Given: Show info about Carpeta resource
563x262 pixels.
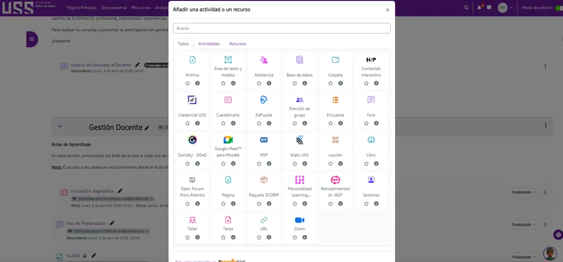Looking at the screenshot, I should pos(340,83).
